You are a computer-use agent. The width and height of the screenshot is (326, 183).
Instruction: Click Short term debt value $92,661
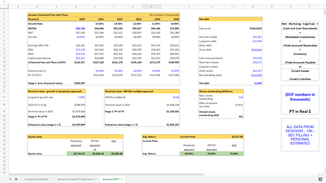click(257, 37)
